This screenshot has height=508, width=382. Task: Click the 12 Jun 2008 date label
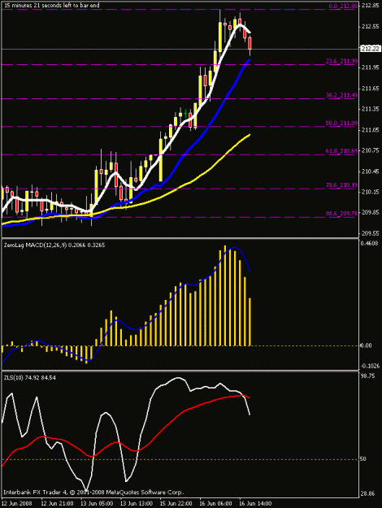16,504
